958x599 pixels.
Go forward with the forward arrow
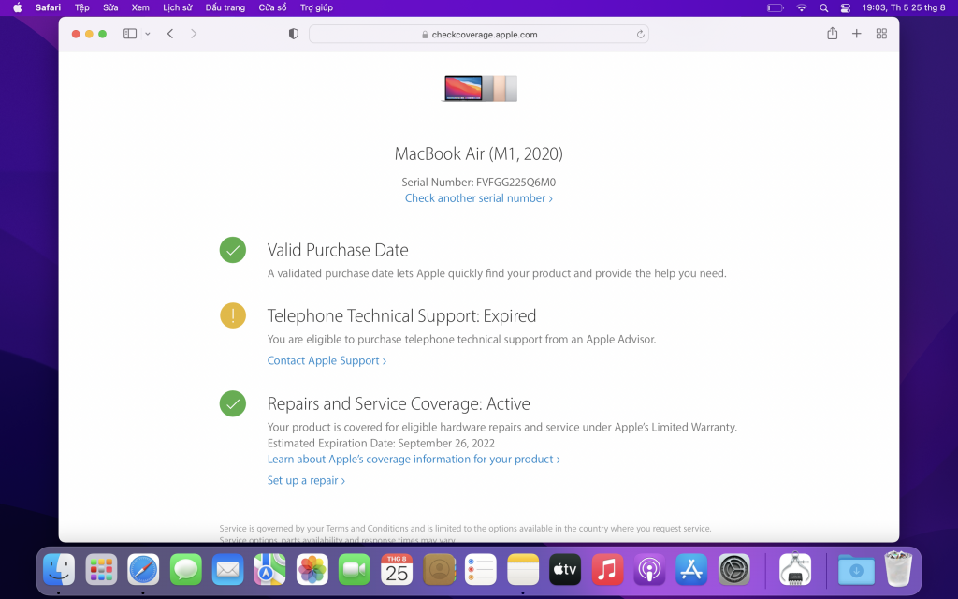click(x=194, y=34)
